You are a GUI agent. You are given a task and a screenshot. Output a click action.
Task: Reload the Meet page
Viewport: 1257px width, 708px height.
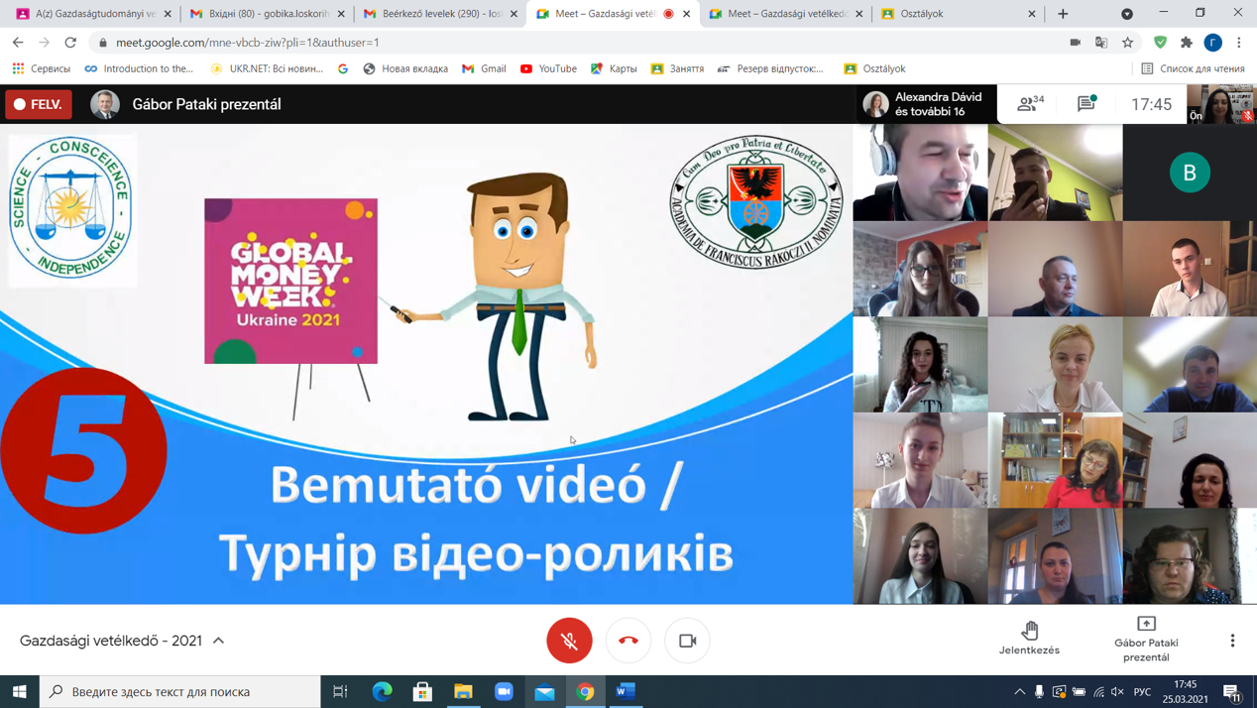[x=70, y=43]
